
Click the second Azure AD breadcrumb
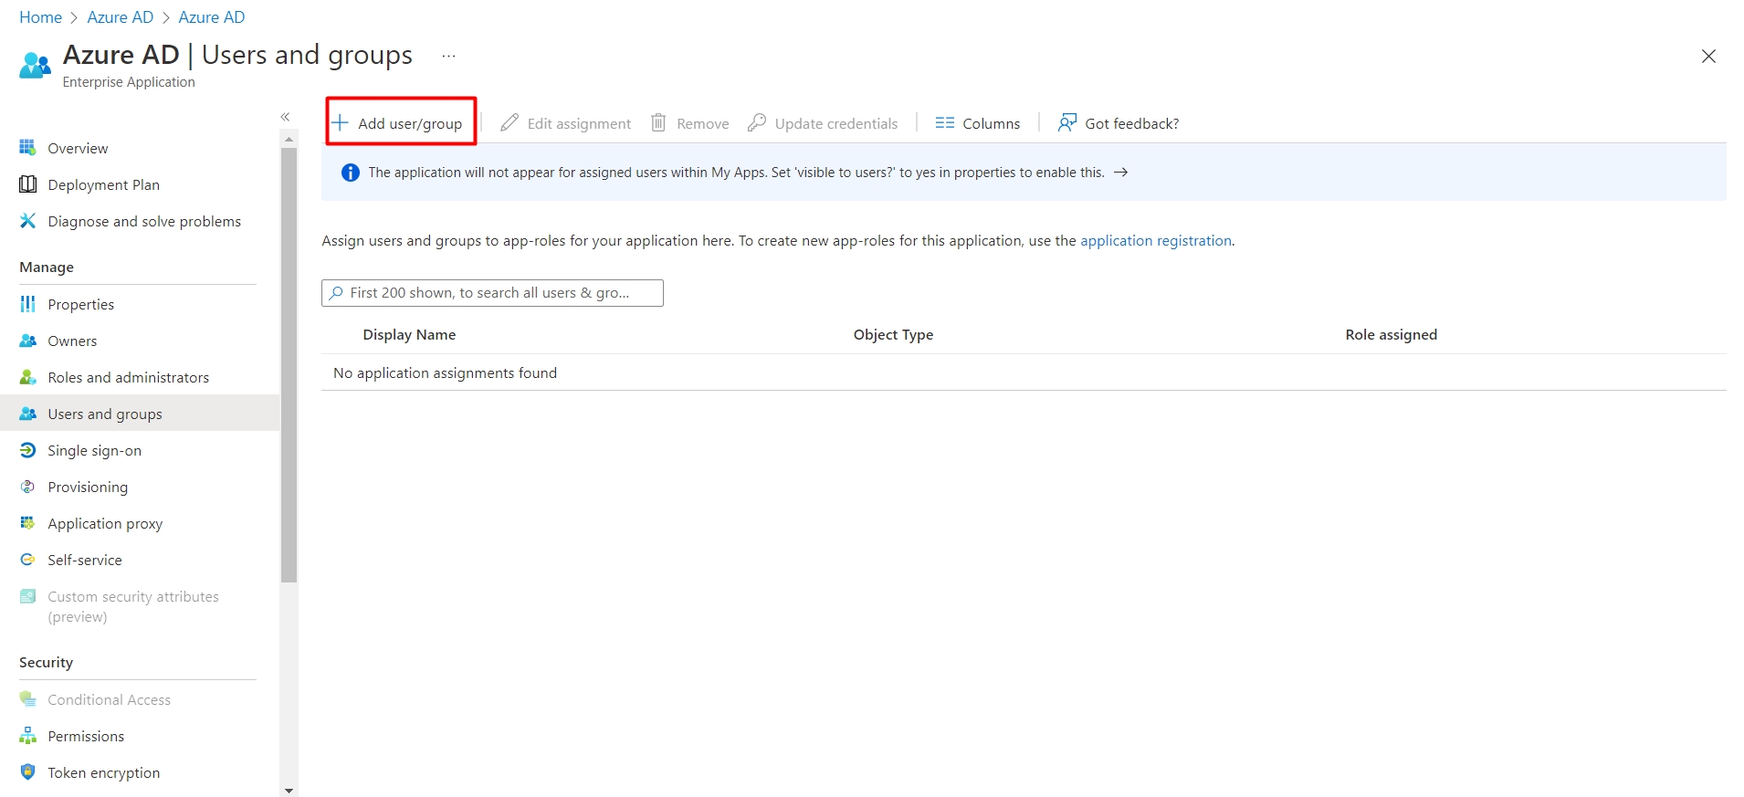[212, 17]
